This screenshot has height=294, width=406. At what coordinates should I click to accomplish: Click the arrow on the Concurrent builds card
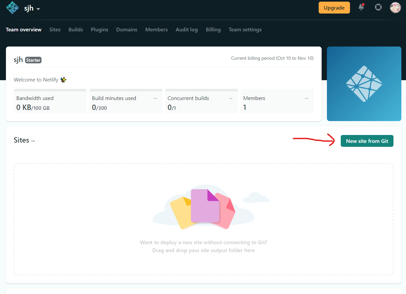(230, 98)
